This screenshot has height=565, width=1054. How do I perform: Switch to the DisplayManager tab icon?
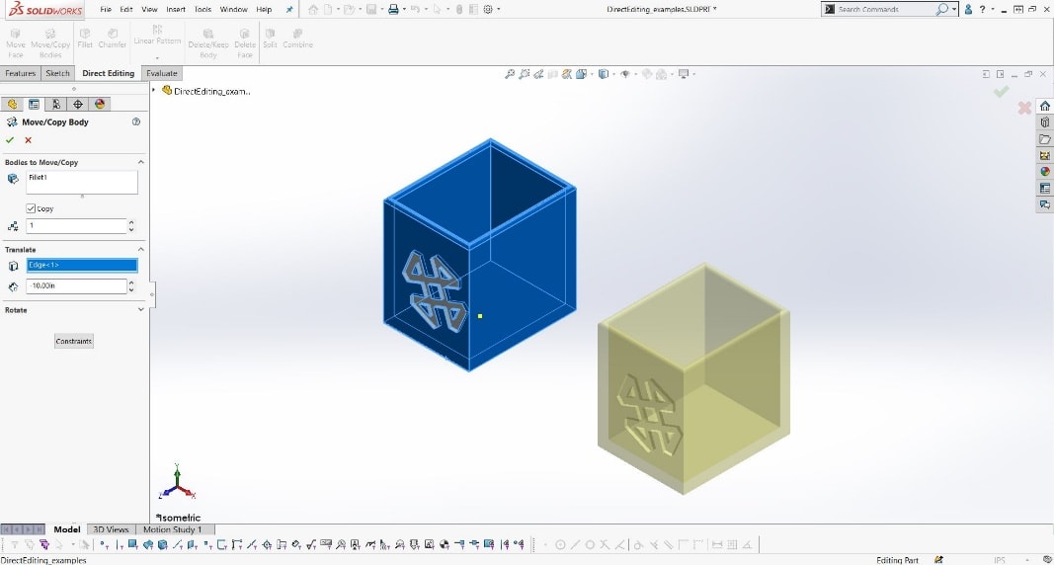[x=100, y=104]
